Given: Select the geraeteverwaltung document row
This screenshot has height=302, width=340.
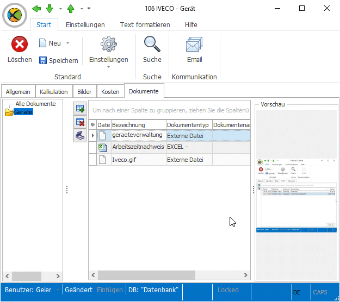Looking at the screenshot, I should click(x=170, y=136).
